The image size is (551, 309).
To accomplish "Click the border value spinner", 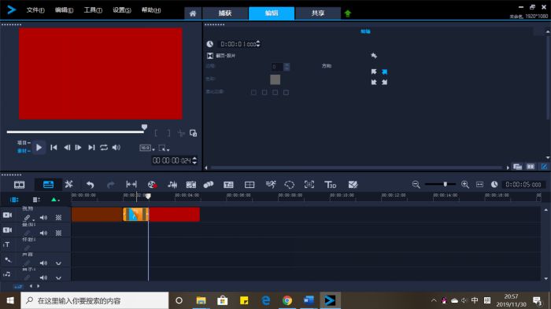I will [287, 67].
